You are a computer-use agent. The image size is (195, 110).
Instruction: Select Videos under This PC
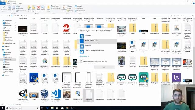pos(7,67)
